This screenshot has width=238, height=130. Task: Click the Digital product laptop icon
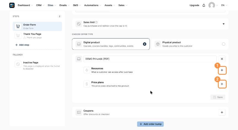79,44
